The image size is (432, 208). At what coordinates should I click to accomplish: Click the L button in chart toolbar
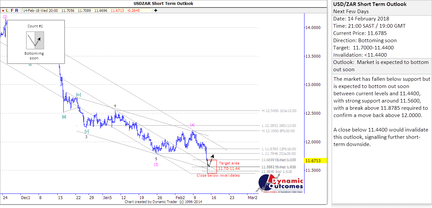[x=7, y=11]
